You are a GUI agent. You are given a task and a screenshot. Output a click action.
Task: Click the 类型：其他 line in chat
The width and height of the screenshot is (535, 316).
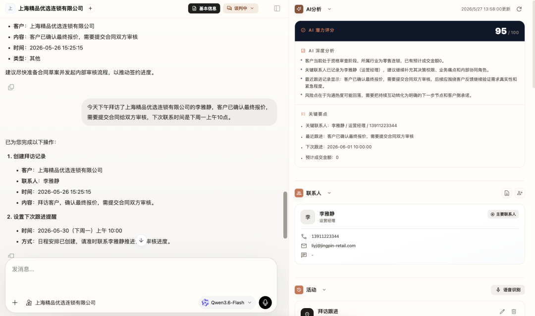point(27,58)
